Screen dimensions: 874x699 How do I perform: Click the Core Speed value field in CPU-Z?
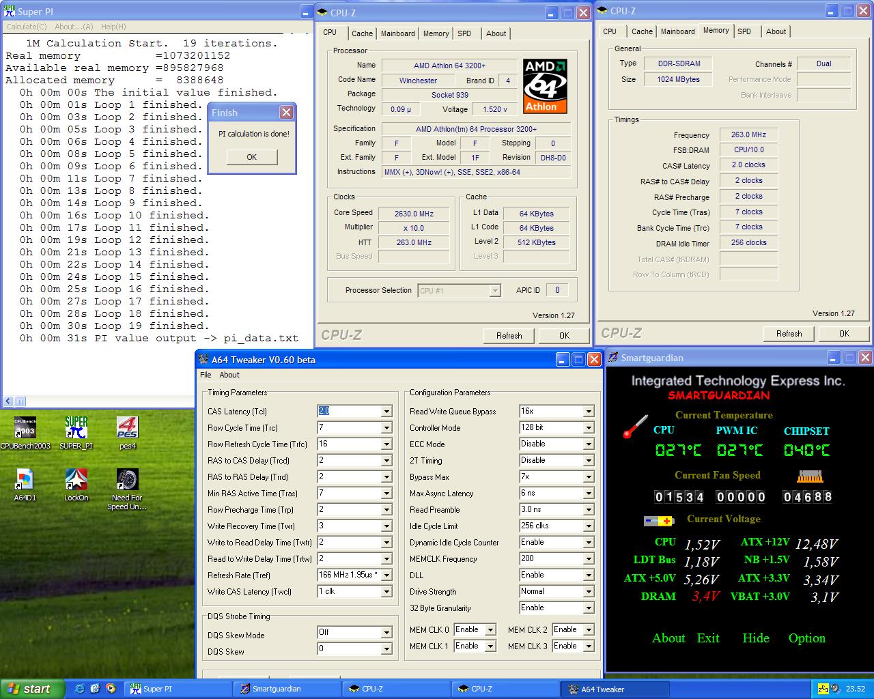tap(414, 214)
